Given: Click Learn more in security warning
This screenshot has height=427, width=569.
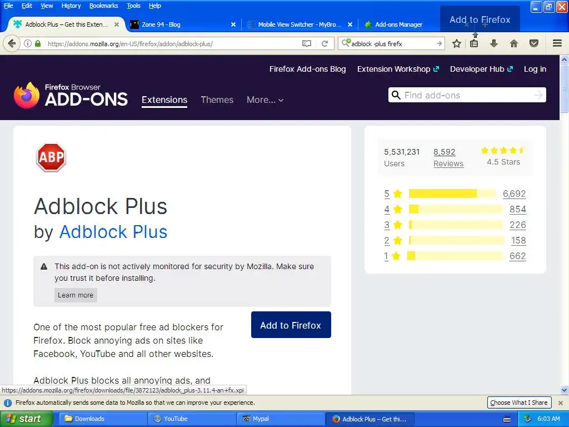Looking at the screenshot, I should [76, 295].
